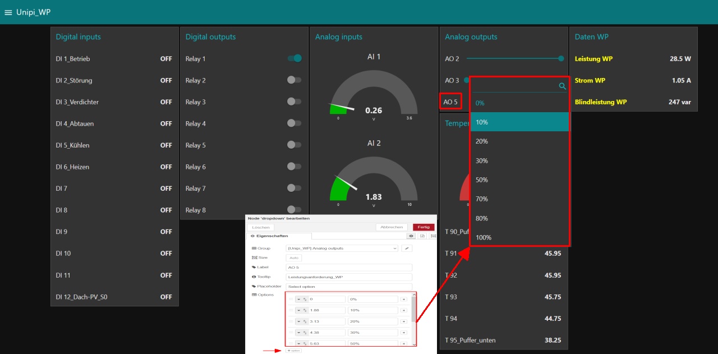
Task: Turn on the Relay 7 switch
Action: point(294,188)
